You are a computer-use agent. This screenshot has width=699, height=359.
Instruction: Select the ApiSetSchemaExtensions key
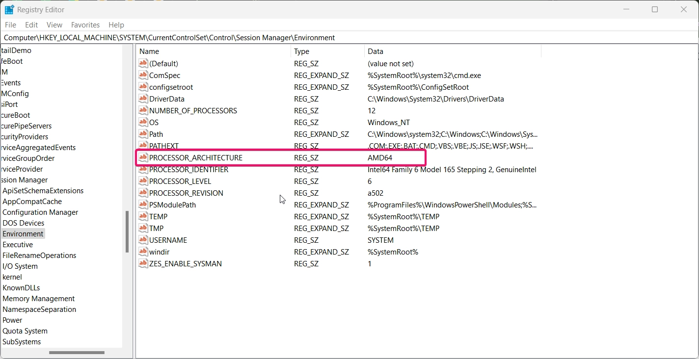point(43,191)
